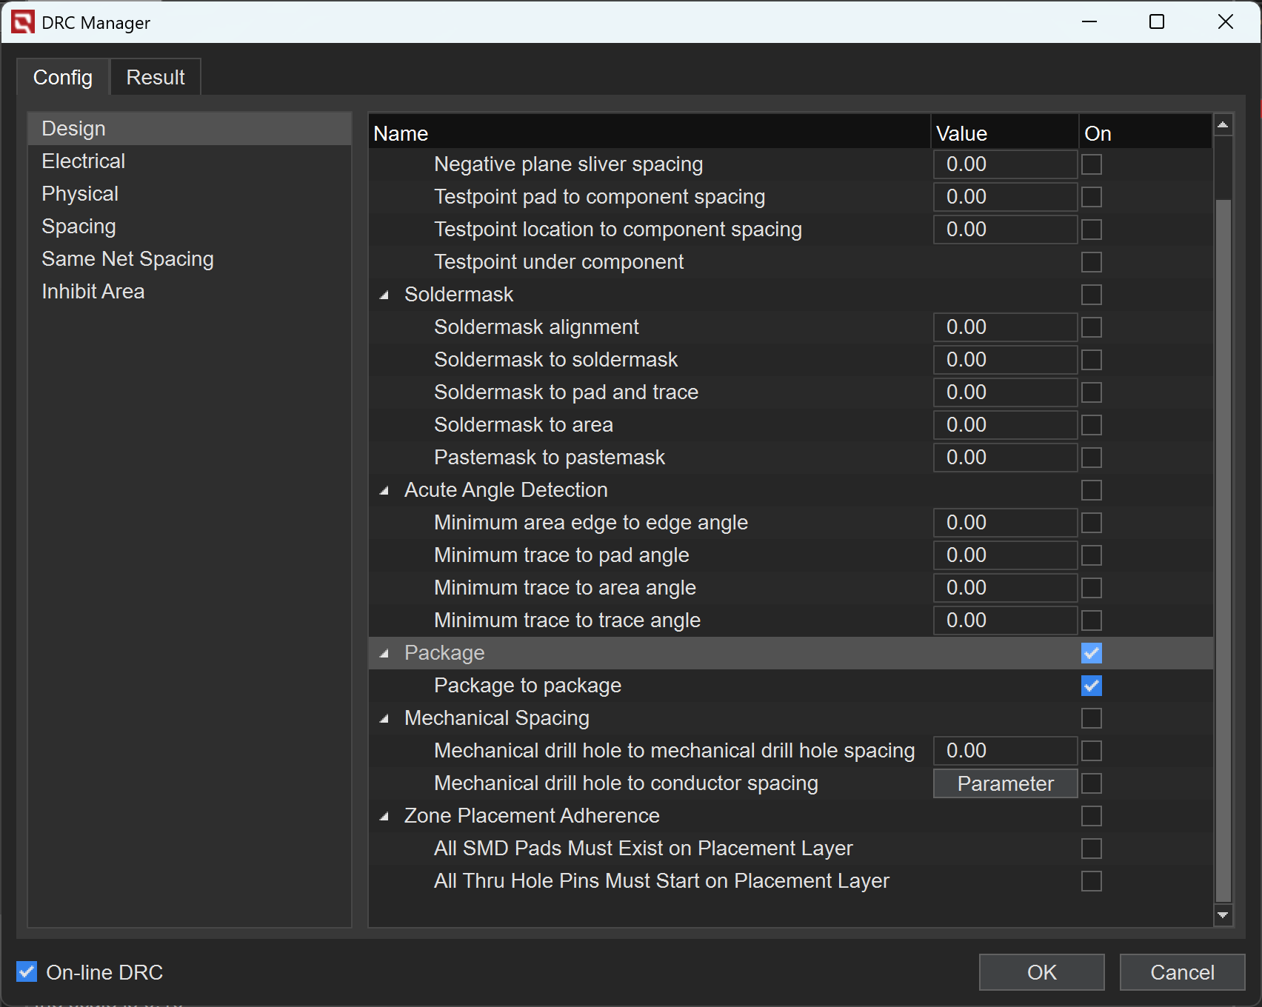Enable the Soldermask alignment check
Image resolution: width=1262 pixels, height=1007 pixels.
(x=1091, y=327)
